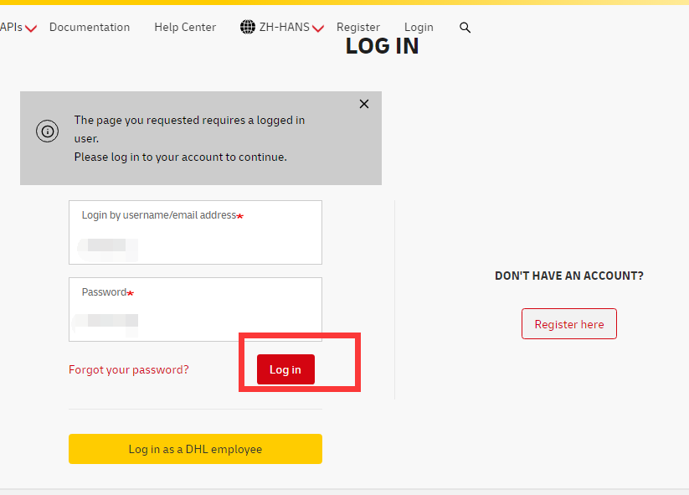Click the globe language icon
This screenshot has height=495, width=689.
click(x=247, y=28)
